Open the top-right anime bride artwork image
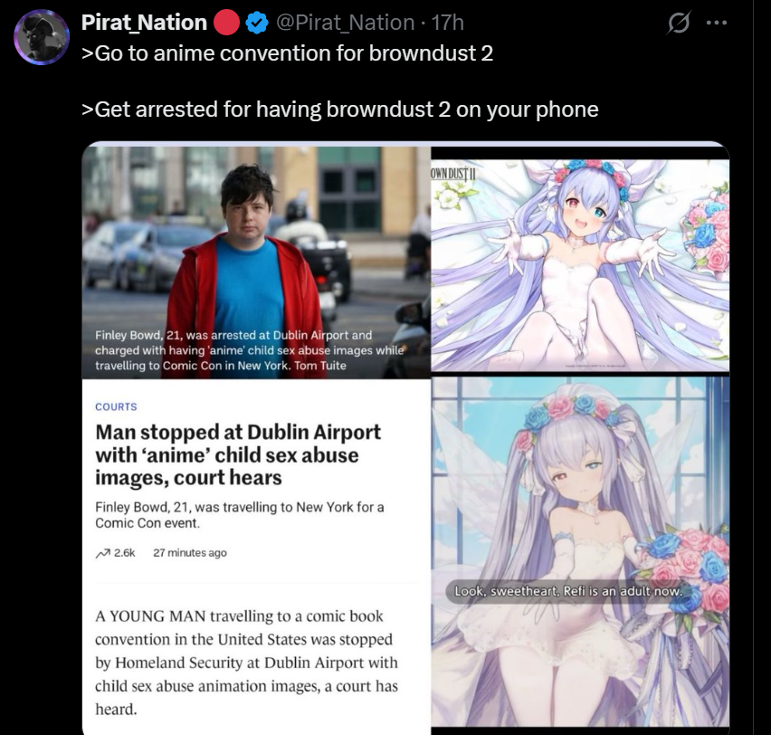 tap(580, 265)
